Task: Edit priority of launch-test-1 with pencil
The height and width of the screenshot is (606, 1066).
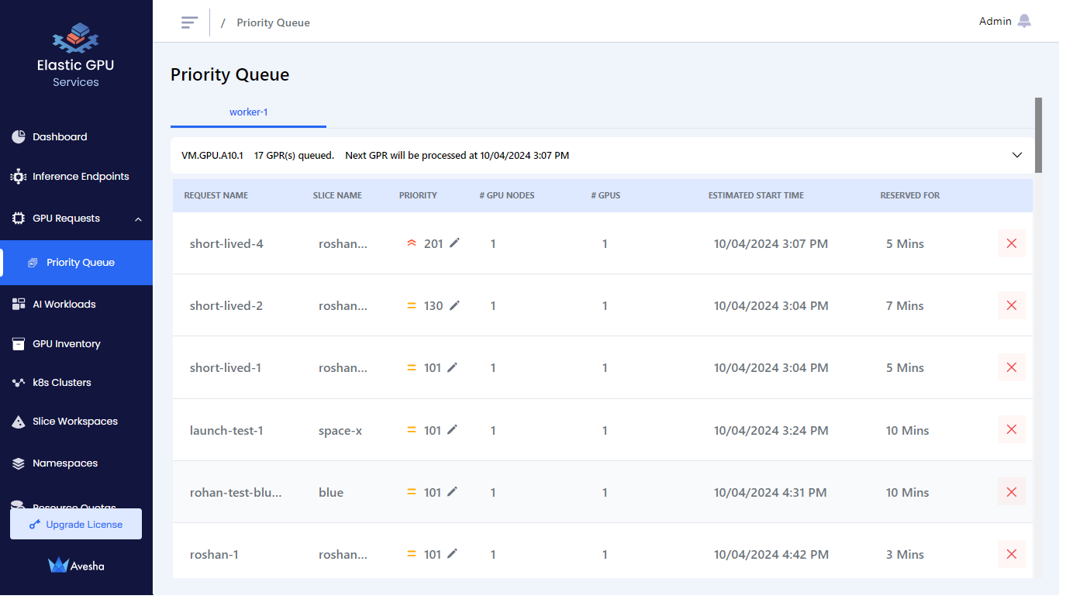Action: point(453,429)
